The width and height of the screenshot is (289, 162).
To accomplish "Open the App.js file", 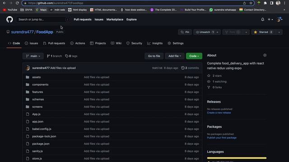I will pyautogui.click(x=36, y=114).
